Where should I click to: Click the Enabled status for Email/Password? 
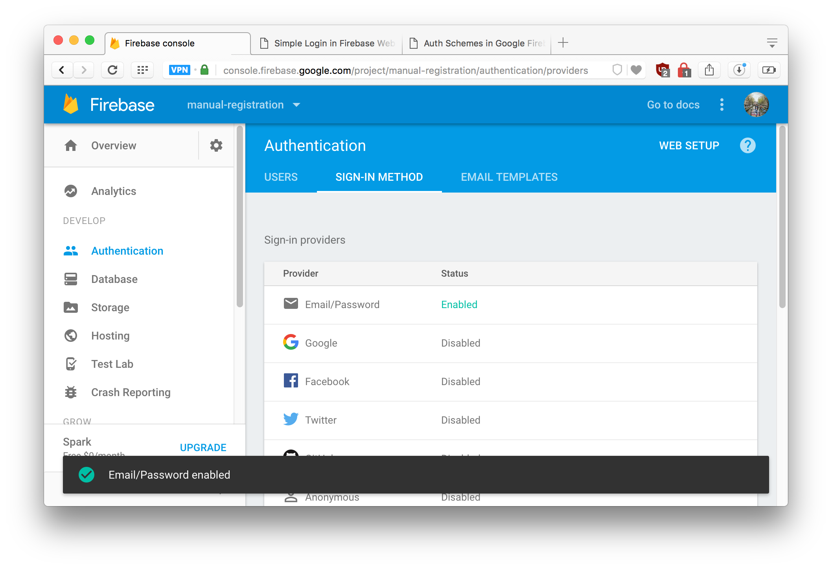coord(459,305)
